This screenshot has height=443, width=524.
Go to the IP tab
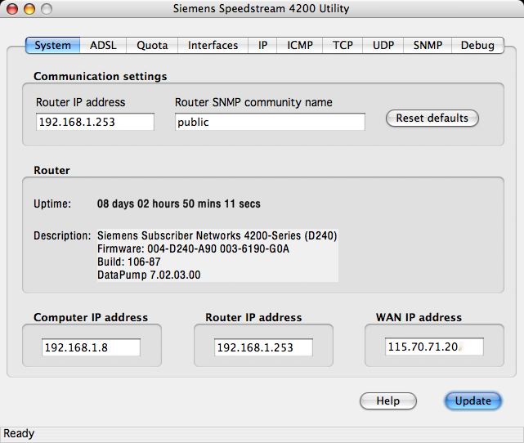262,45
